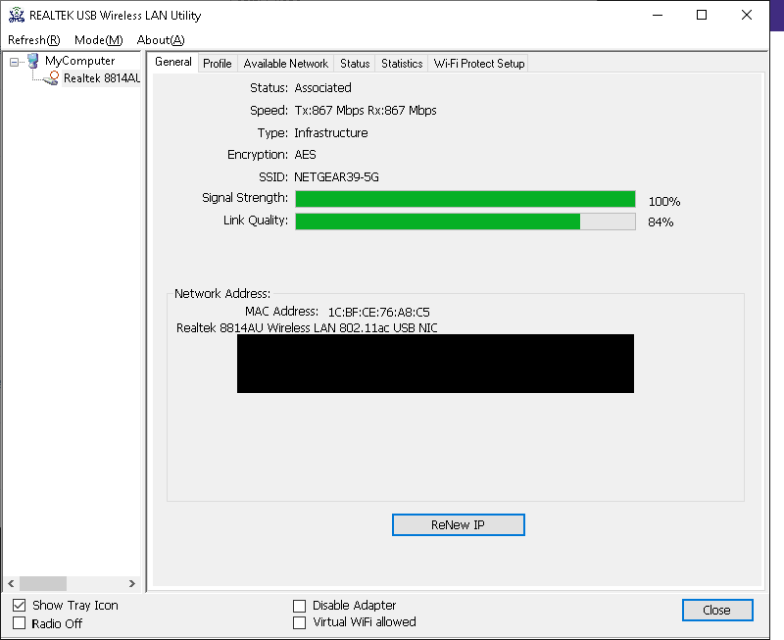Enable Virtual WiFi allowed checkbox

coord(299,622)
